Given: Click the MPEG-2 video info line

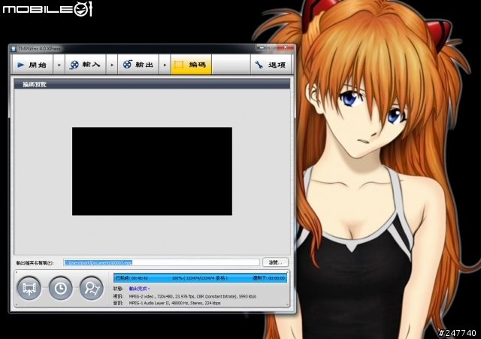Looking at the screenshot, I should pyautogui.click(x=192, y=296).
